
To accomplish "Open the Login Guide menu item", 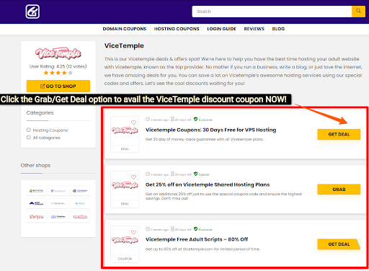I will [x=221, y=29].
